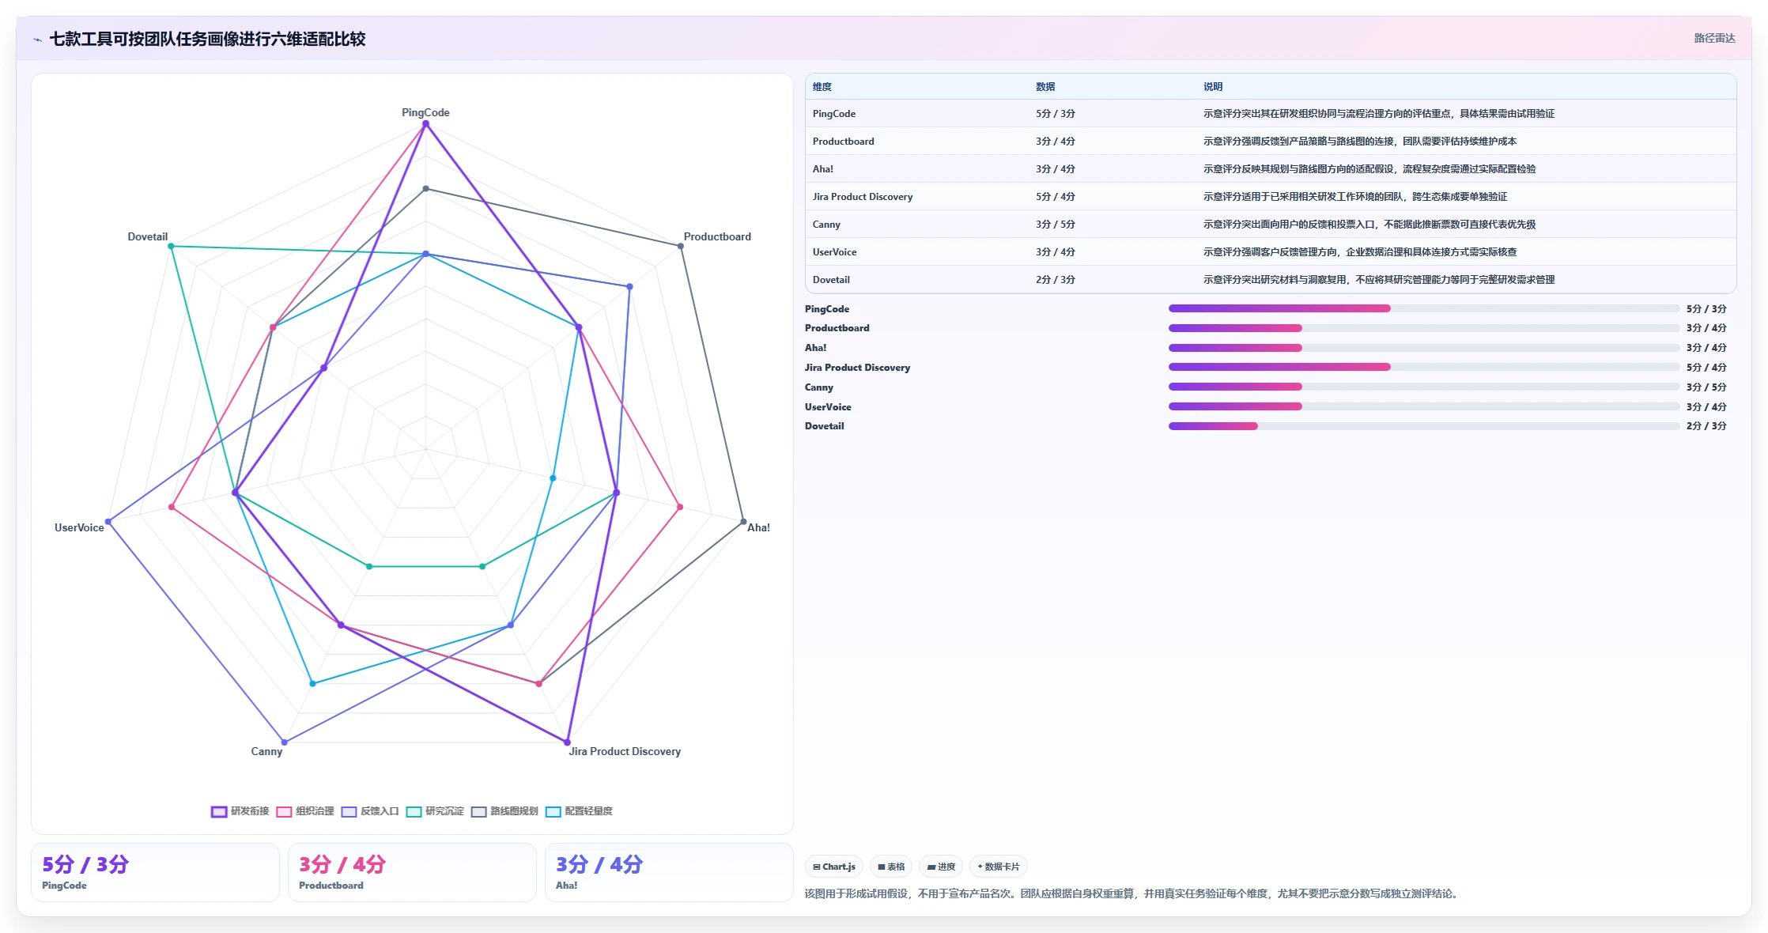Screen dimensions: 1768x933
Task: Click the Dovetail progress bar
Action: click(1424, 426)
